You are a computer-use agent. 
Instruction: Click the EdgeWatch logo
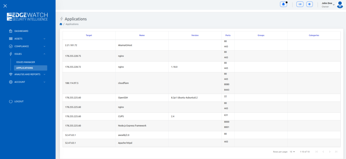click(27, 17)
